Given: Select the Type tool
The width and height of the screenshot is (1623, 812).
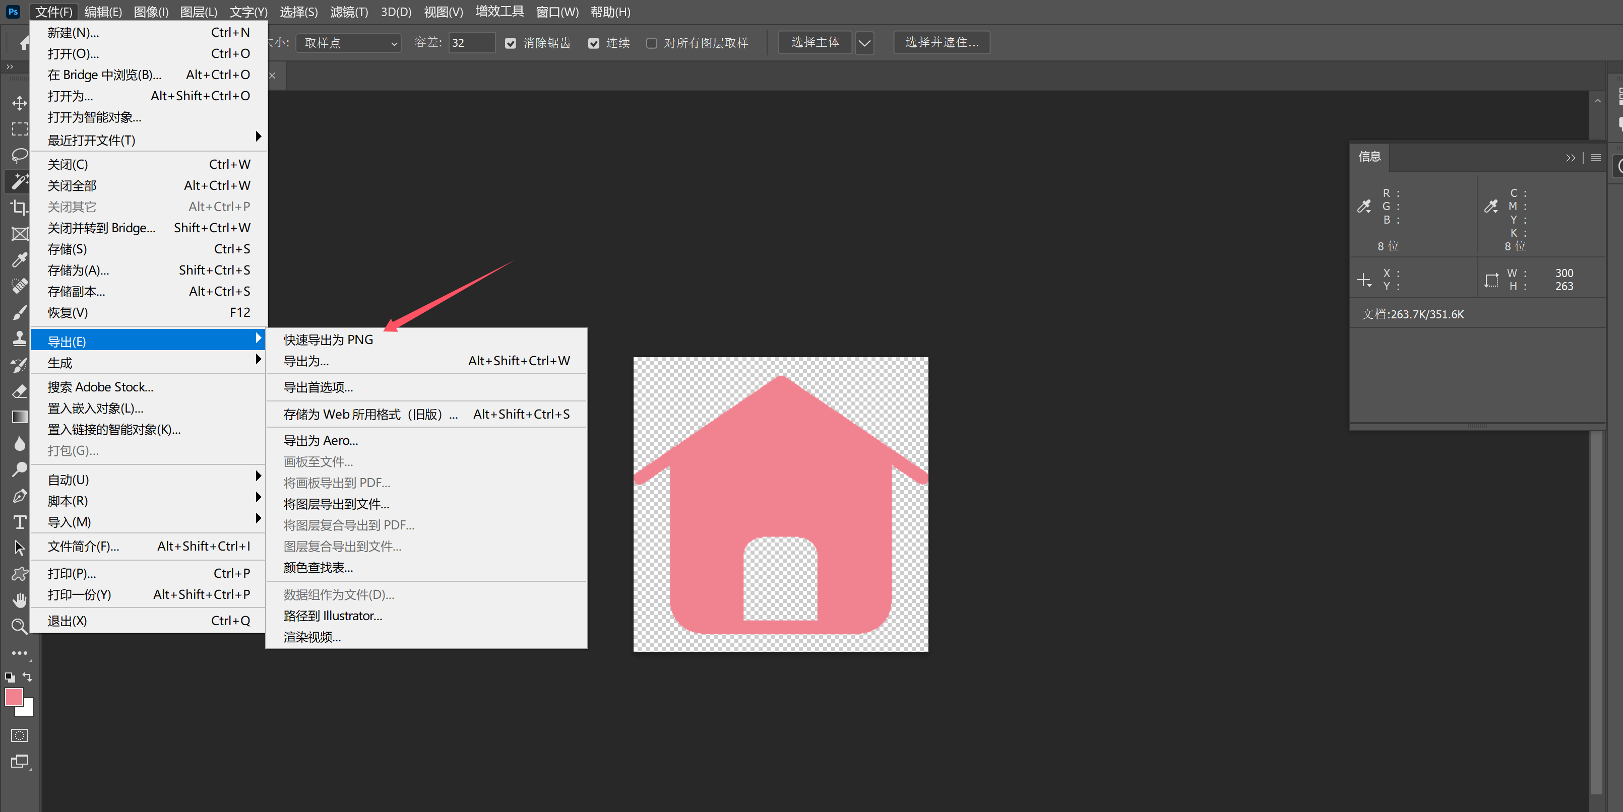Looking at the screenshot, I should click(20, 522).
